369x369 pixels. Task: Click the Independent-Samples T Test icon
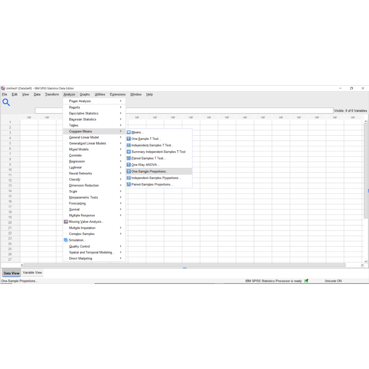click(x=129, y=145)
